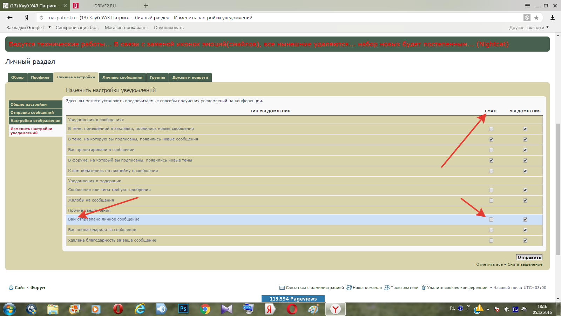The width and height of the screenshot is (561, 316).
Task: Click the browser back arrow
Action: pos(10,18)
